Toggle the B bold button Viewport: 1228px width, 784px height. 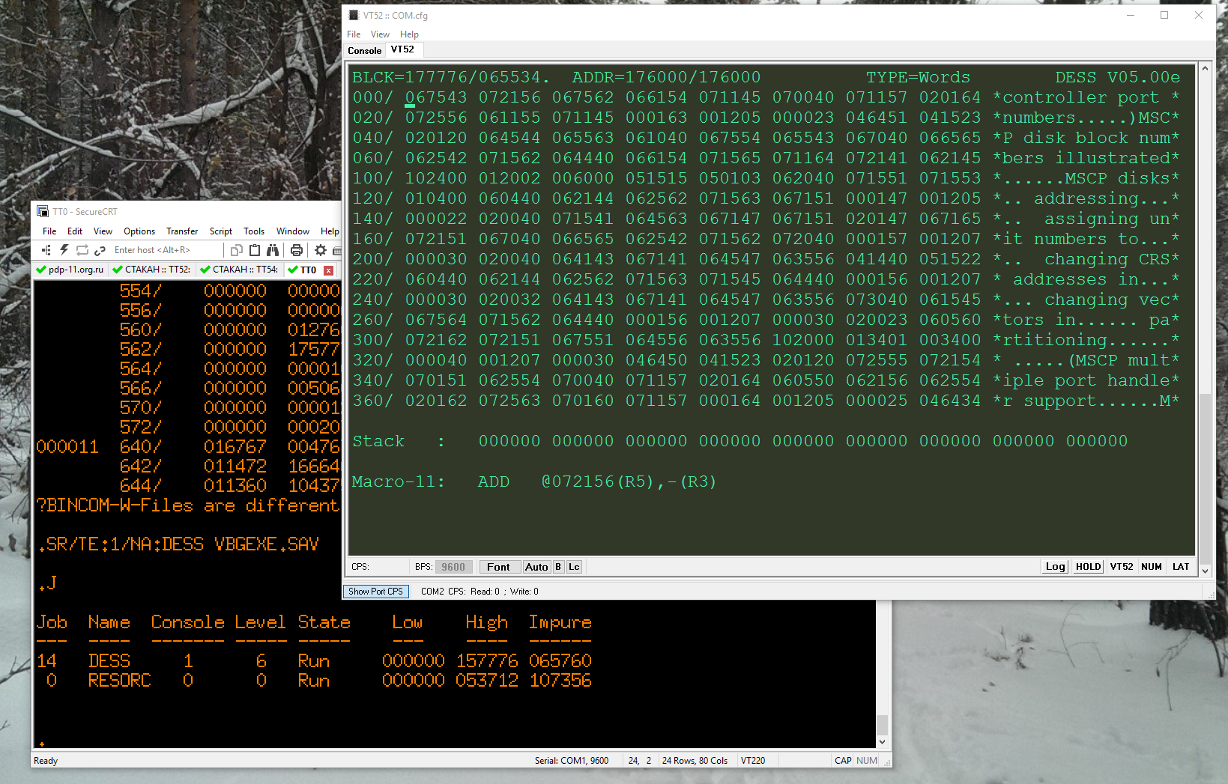point(558,567)
